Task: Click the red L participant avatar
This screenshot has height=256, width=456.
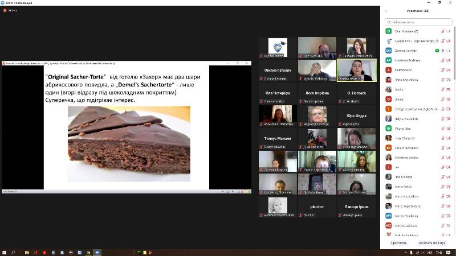Action: click(389, 167)
